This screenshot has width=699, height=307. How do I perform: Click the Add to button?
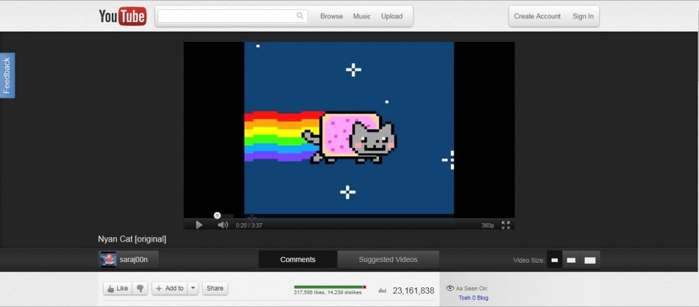170,288
